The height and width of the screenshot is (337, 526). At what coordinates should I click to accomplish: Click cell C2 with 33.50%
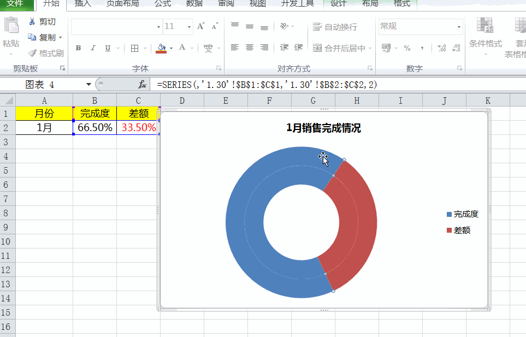(138, 128)
